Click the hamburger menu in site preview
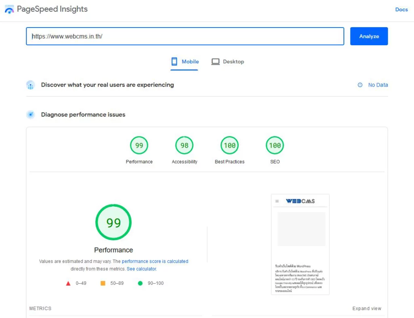Image resolution: width=414 pixels, height=318 pixels. (277, 201)
